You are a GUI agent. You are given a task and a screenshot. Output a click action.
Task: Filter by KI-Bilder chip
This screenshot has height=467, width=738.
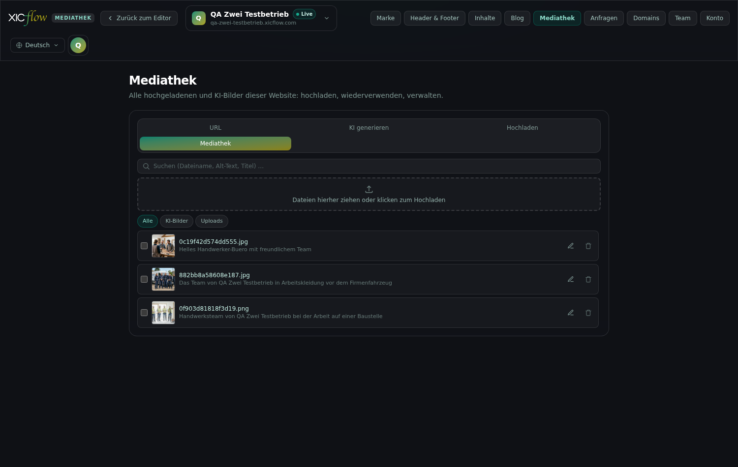click(x=177, y=221)
